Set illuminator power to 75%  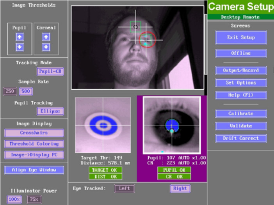[34, 199]
